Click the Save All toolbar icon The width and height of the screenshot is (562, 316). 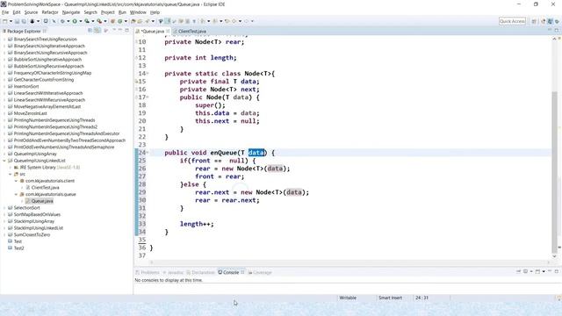24,21
